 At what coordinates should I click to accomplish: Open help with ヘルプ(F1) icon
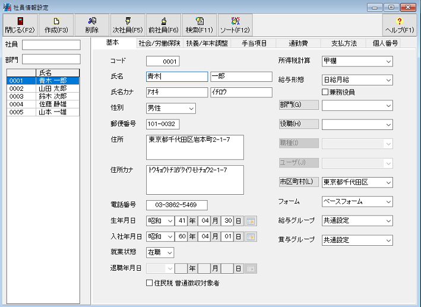click(400, 25)
